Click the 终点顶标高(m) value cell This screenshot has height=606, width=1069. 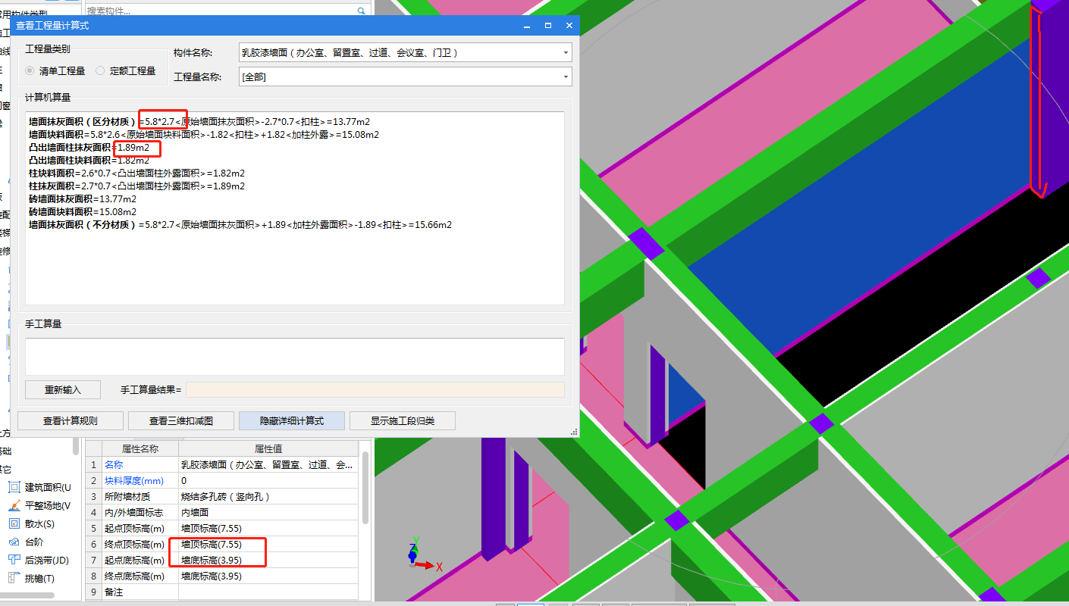(x=268, y=544)
